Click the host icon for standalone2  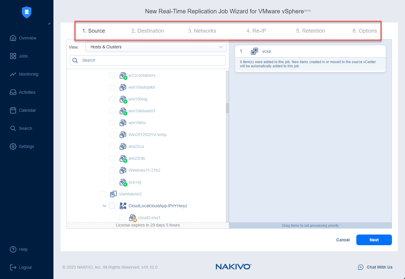[113, 194]
